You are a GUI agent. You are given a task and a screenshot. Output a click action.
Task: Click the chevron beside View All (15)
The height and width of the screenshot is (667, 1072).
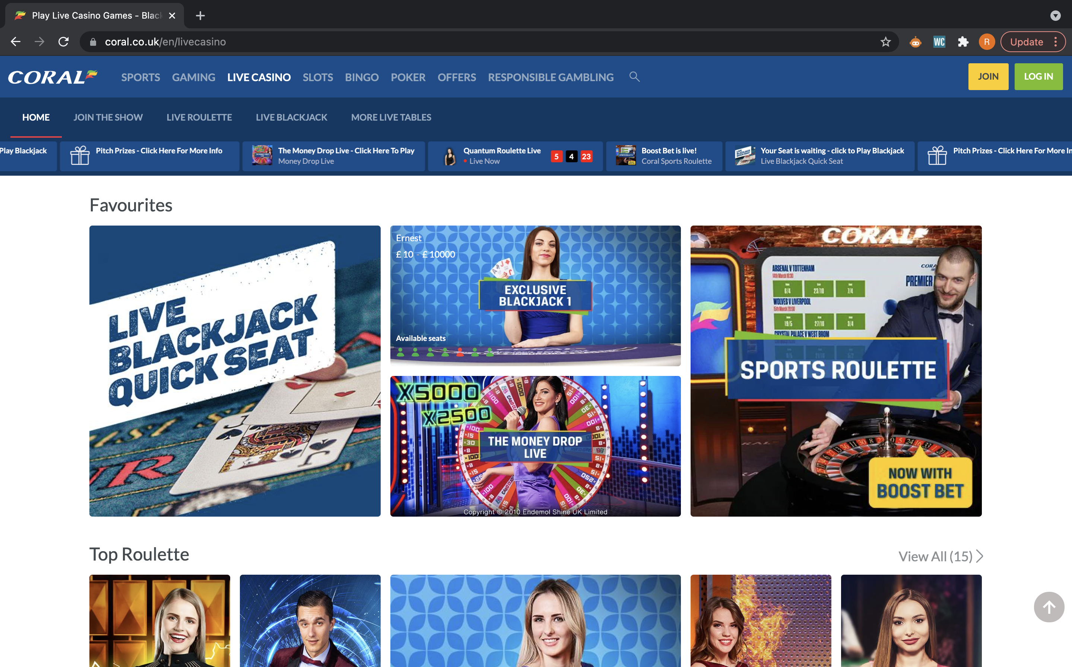click(x=979, y=556)
